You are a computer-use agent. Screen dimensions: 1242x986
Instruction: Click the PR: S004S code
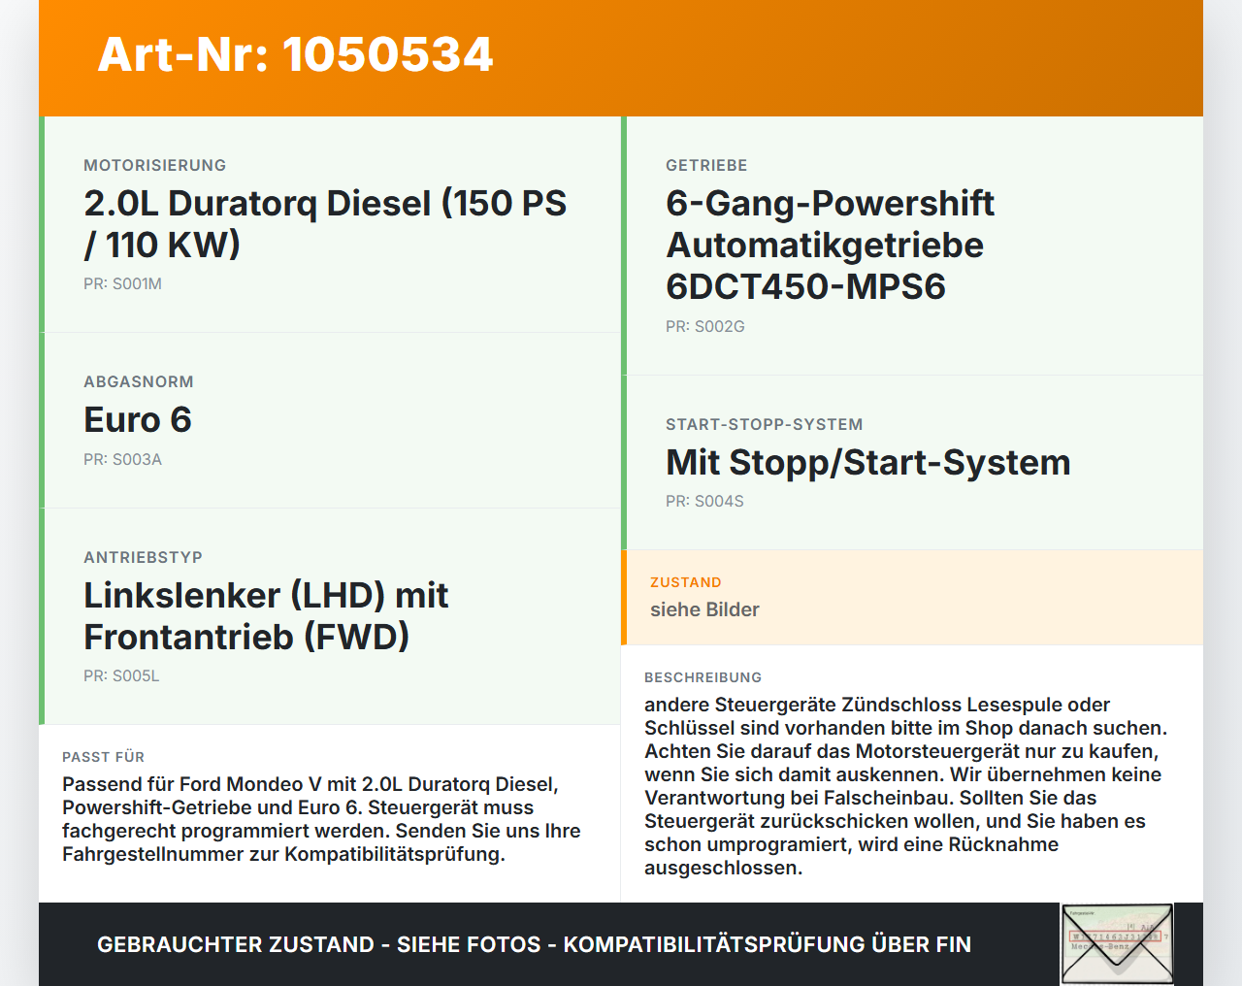(x=704, y=502)
